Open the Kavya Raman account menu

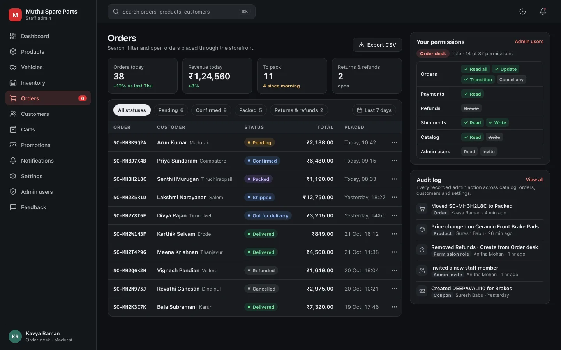48,336
